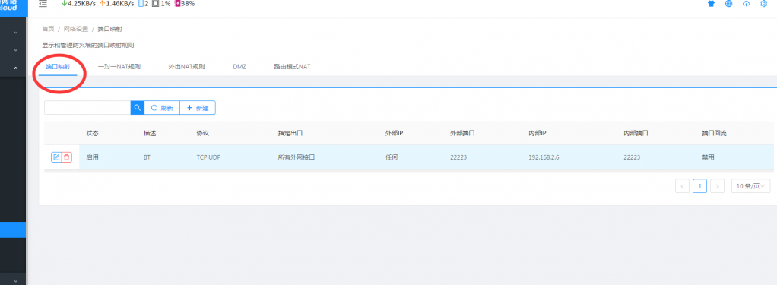Switch to the DMZ tab
The image size is (777, 285).
(239, 66)
